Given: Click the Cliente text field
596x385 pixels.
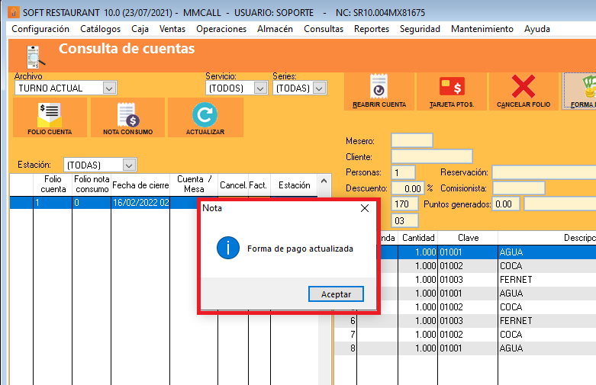Looking at the screenshot, I should 431,156.
